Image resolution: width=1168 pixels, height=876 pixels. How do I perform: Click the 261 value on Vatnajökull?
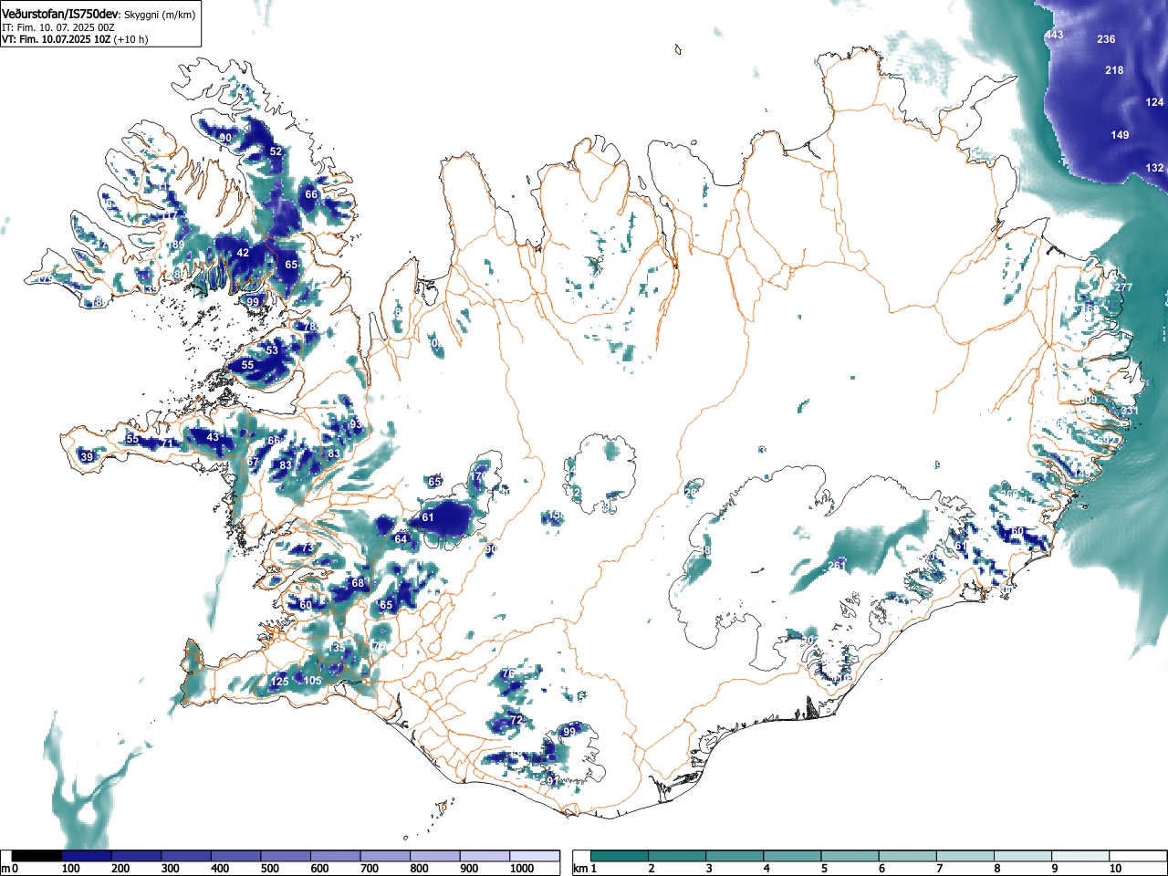point(837,566)
